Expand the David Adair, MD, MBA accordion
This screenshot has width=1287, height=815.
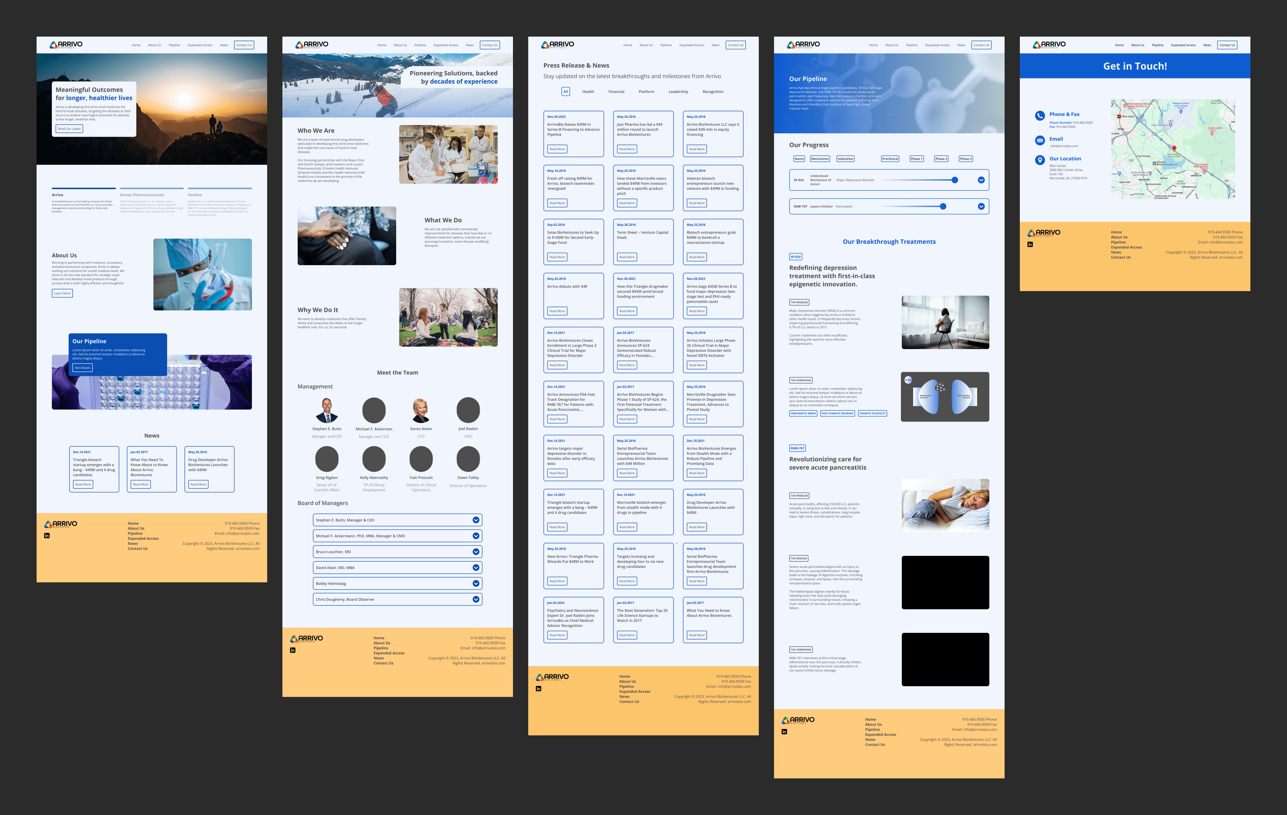398,568
